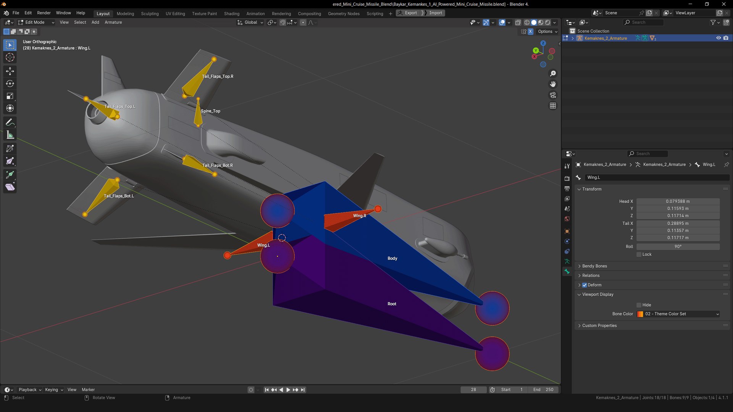The image size is (733, 412).
Task: Click the Export button
Action: point(408,13)
